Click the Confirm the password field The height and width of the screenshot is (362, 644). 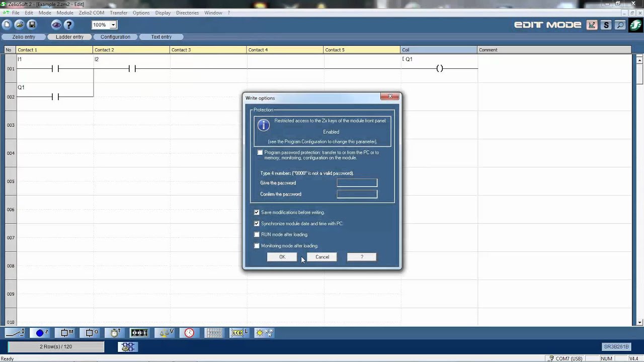pos(357,194)
